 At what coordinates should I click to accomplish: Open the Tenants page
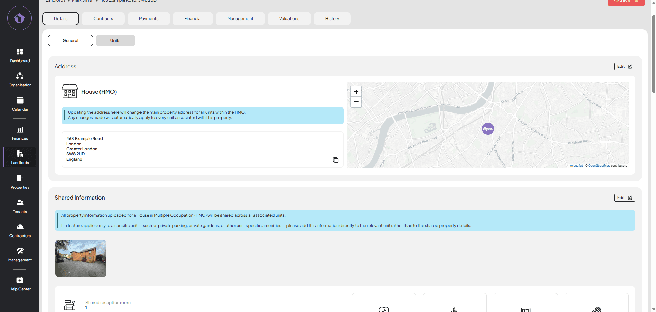[x=20, y=206]
